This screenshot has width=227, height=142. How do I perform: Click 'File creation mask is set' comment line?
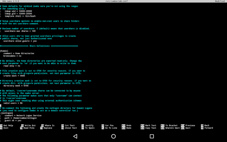click(x=43, y=71)
